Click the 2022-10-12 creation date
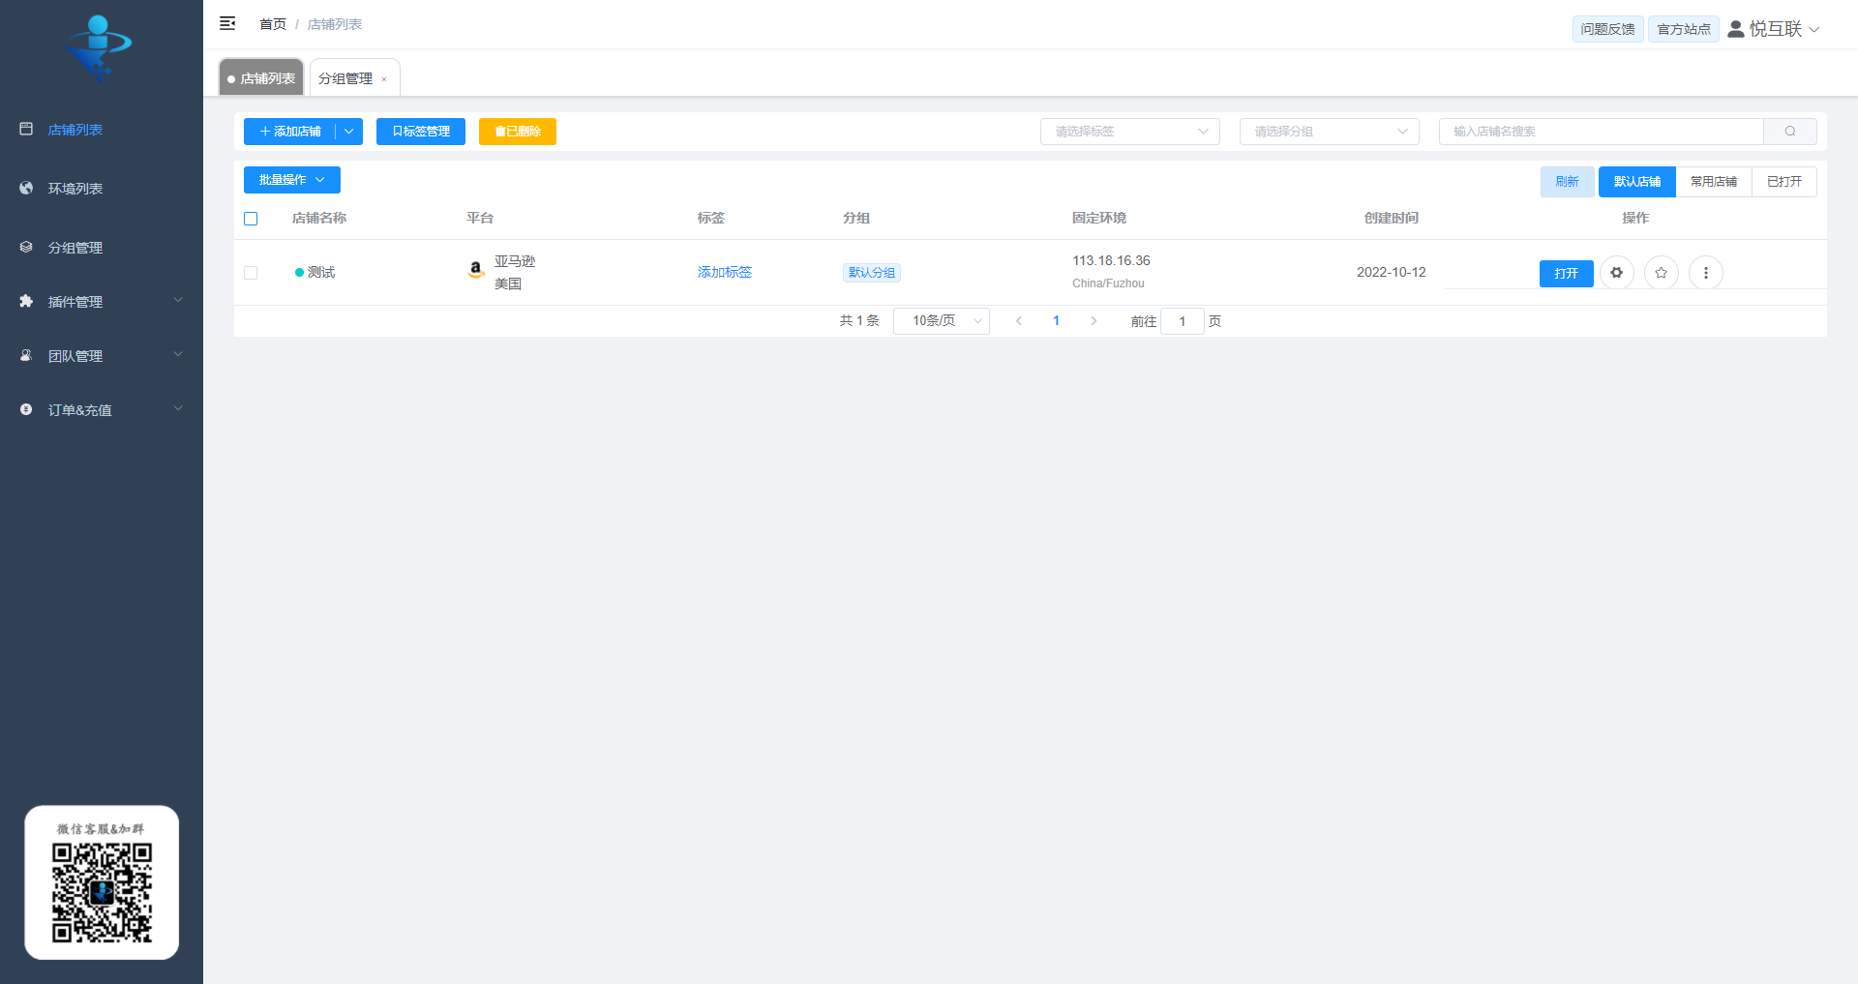Image resolution: width=1858 pixels, height=984 pixels. 1392,273
